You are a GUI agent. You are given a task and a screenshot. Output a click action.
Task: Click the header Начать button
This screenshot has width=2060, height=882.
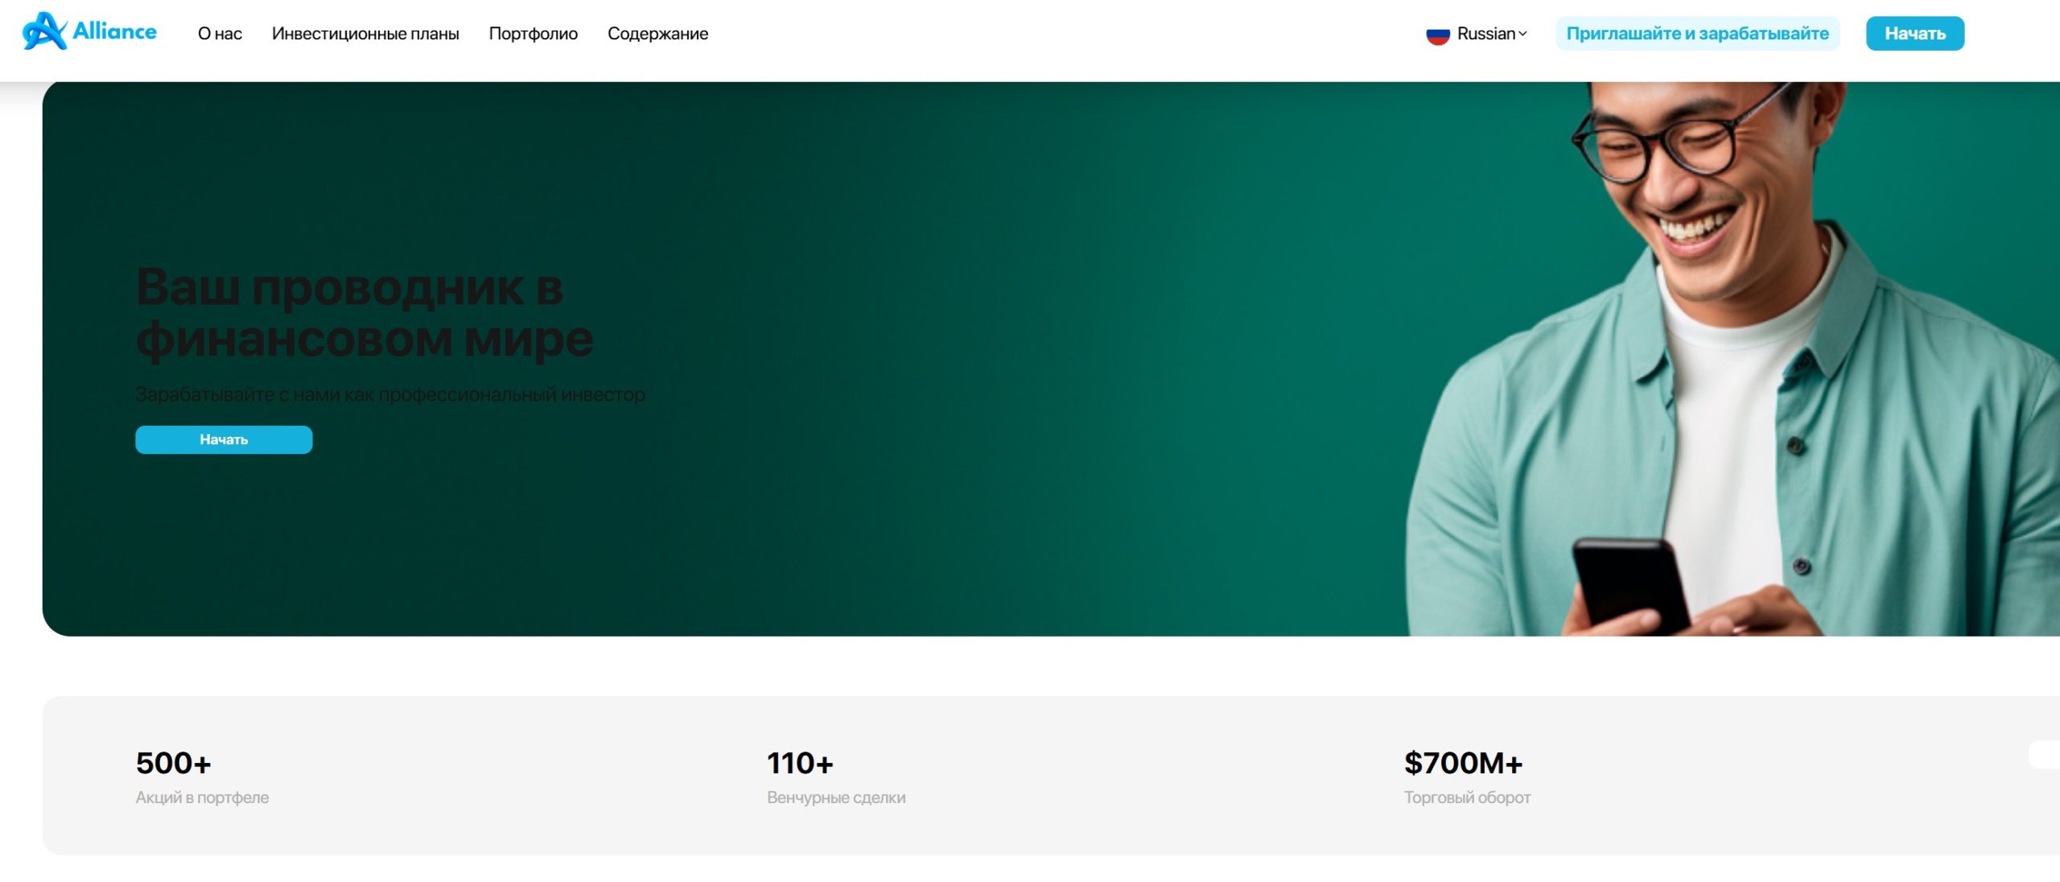[1915, 34]
